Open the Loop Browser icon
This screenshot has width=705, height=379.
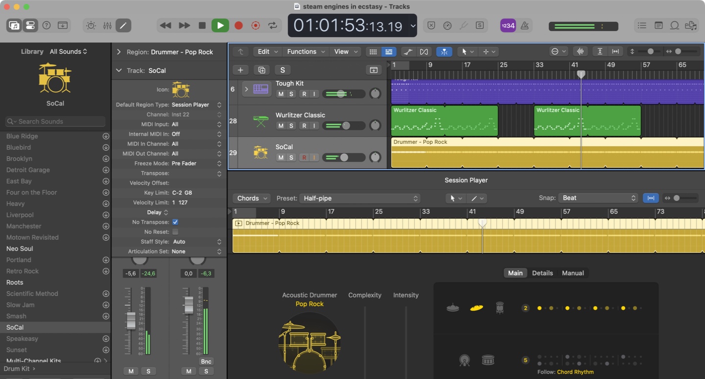675,25
